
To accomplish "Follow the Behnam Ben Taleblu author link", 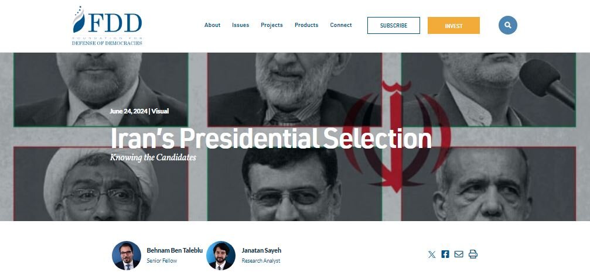I will tap(175, 250).
